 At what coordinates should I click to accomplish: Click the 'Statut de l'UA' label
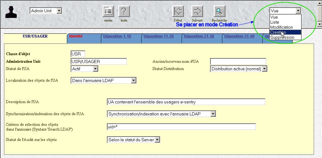click(x=18, y=69)
